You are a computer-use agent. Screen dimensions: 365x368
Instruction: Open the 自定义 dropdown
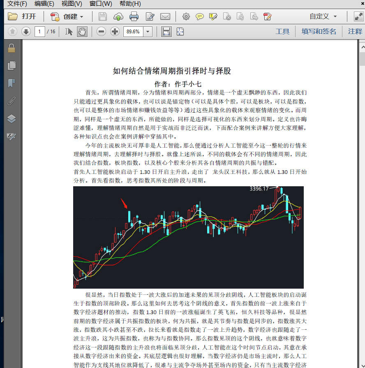[323, 16]
